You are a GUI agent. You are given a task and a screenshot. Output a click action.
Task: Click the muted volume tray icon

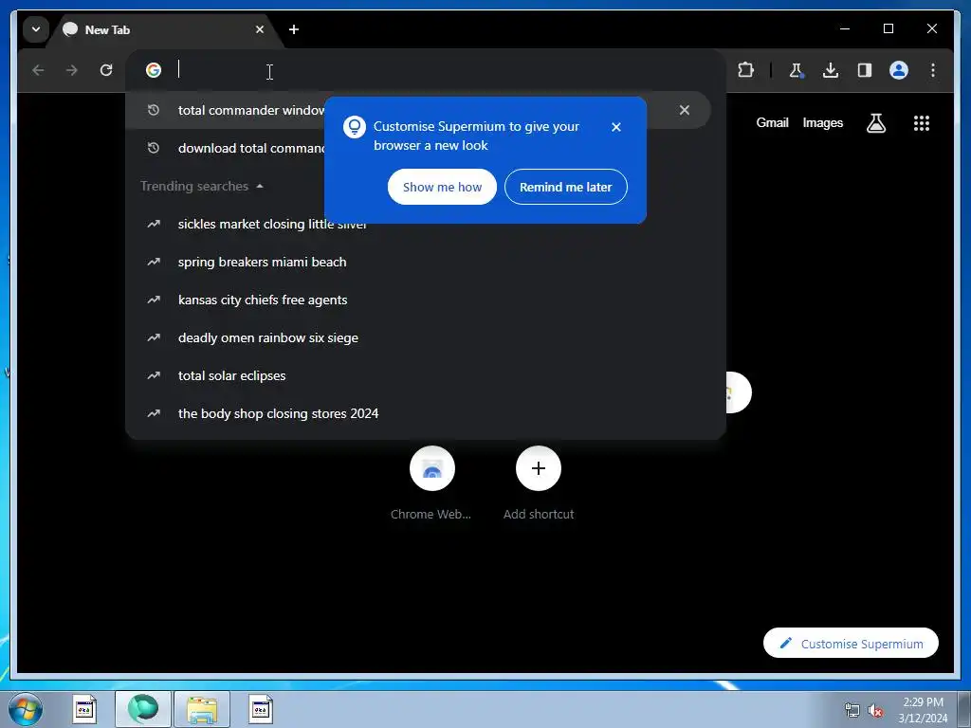tap(874, 711)
